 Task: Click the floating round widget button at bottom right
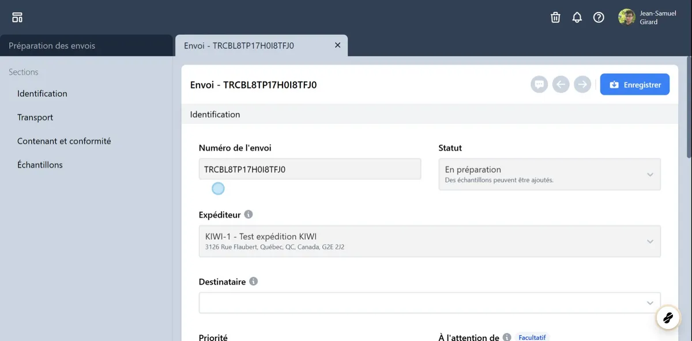(x=668, y=317)
